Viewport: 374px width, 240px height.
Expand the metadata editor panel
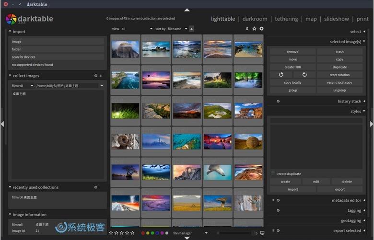coord(345,200)
